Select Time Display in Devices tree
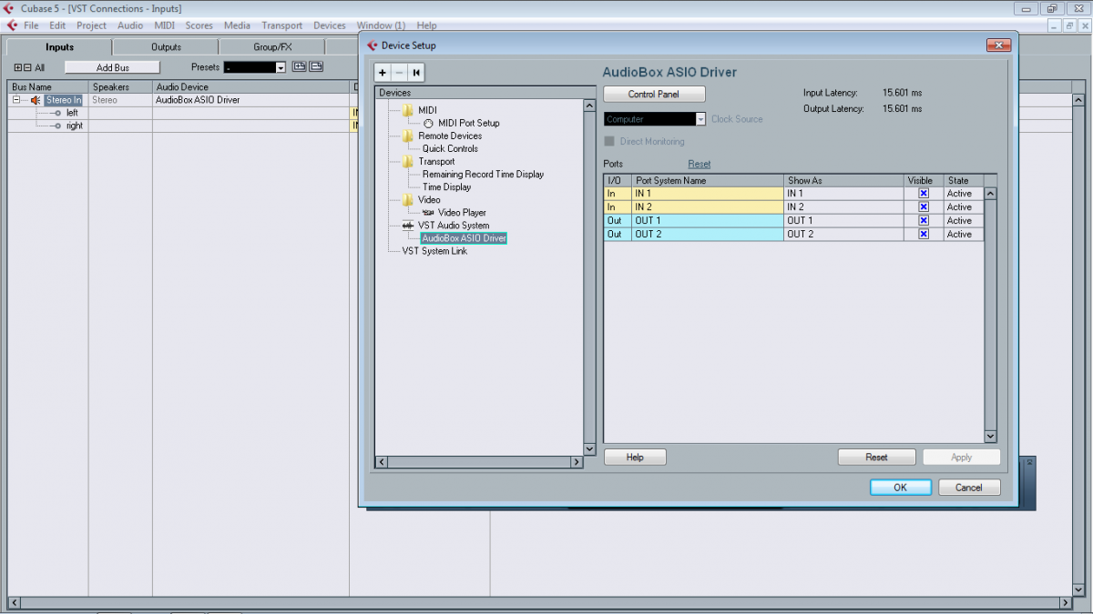This screenshot has width=1093, height=614. (x=446, y=187)
